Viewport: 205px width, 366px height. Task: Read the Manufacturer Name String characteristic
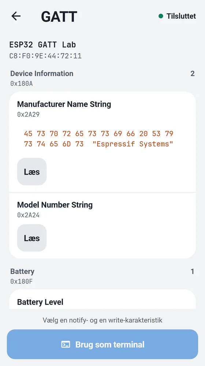32,172
